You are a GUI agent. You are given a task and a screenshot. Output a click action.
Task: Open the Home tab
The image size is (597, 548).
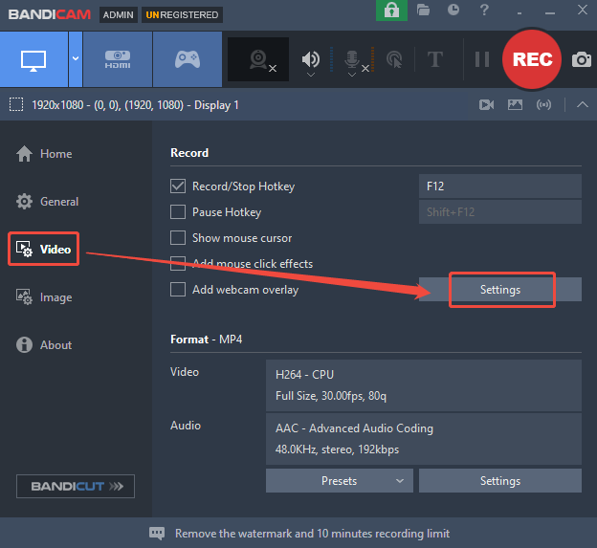(44, 154)
